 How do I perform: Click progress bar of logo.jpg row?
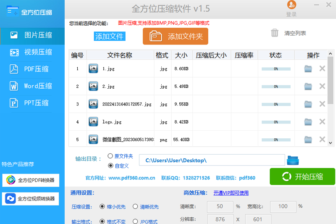click(x=276, y=122)
